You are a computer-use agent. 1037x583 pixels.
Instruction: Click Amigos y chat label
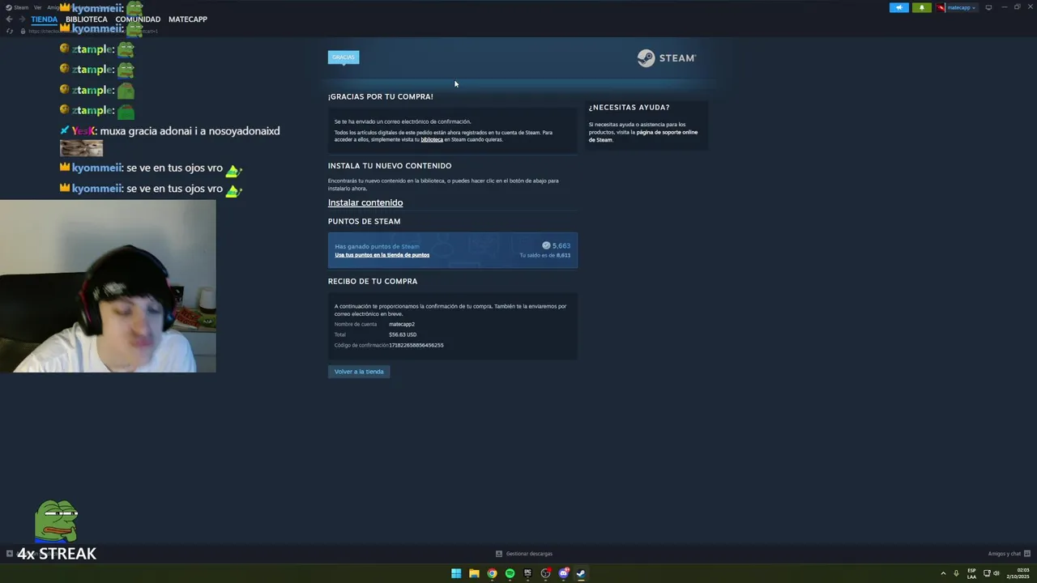click(x=1005, y=554)
